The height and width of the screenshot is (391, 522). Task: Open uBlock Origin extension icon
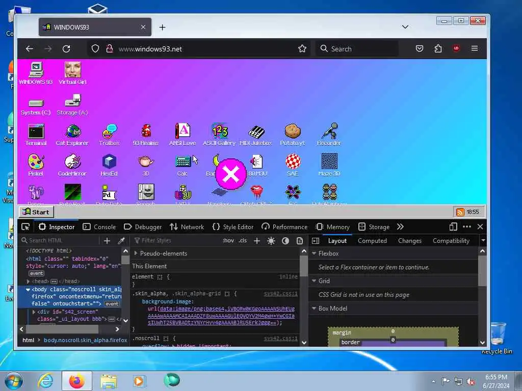coord(456,48)
